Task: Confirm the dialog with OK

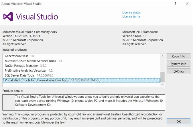Action: coord(178,121)
